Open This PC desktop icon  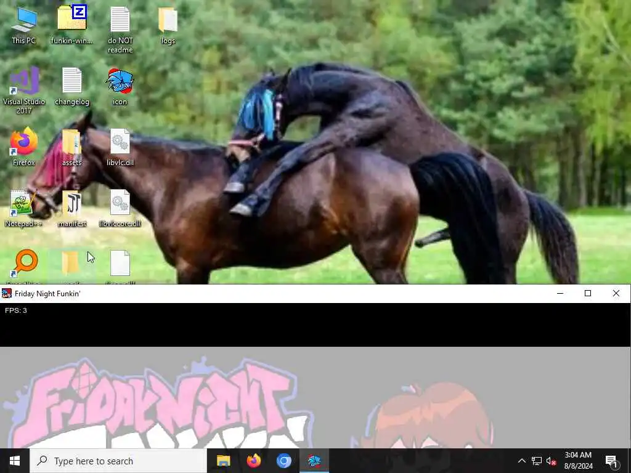(x=24, y=25)
